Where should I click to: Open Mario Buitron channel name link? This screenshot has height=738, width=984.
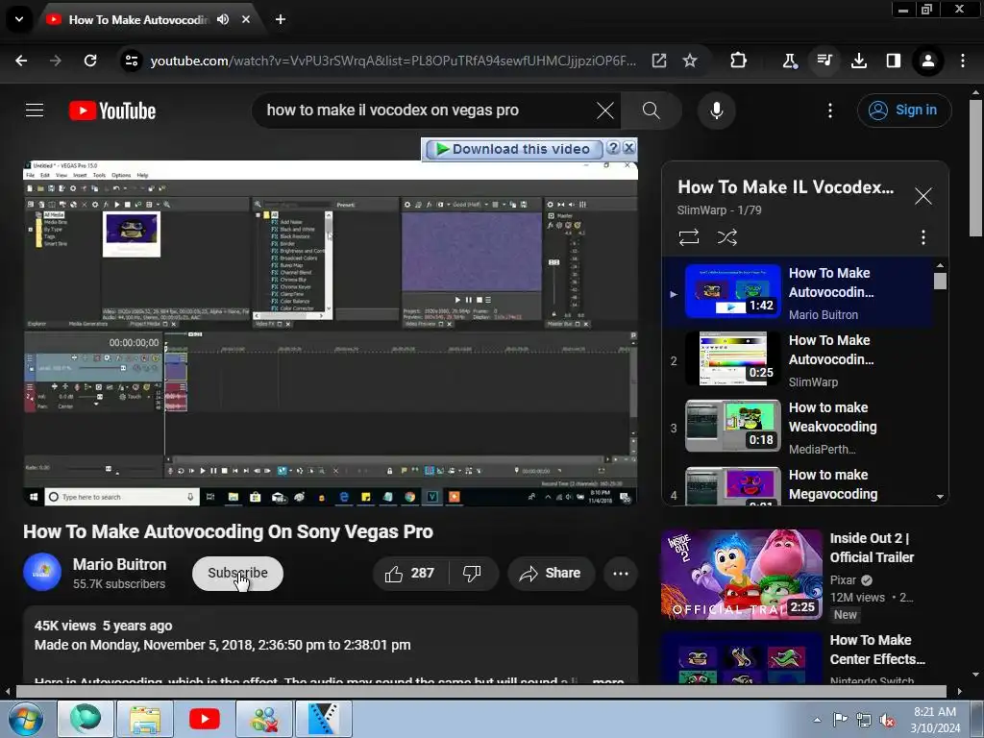pyautogui.click(x=119, y=564)
